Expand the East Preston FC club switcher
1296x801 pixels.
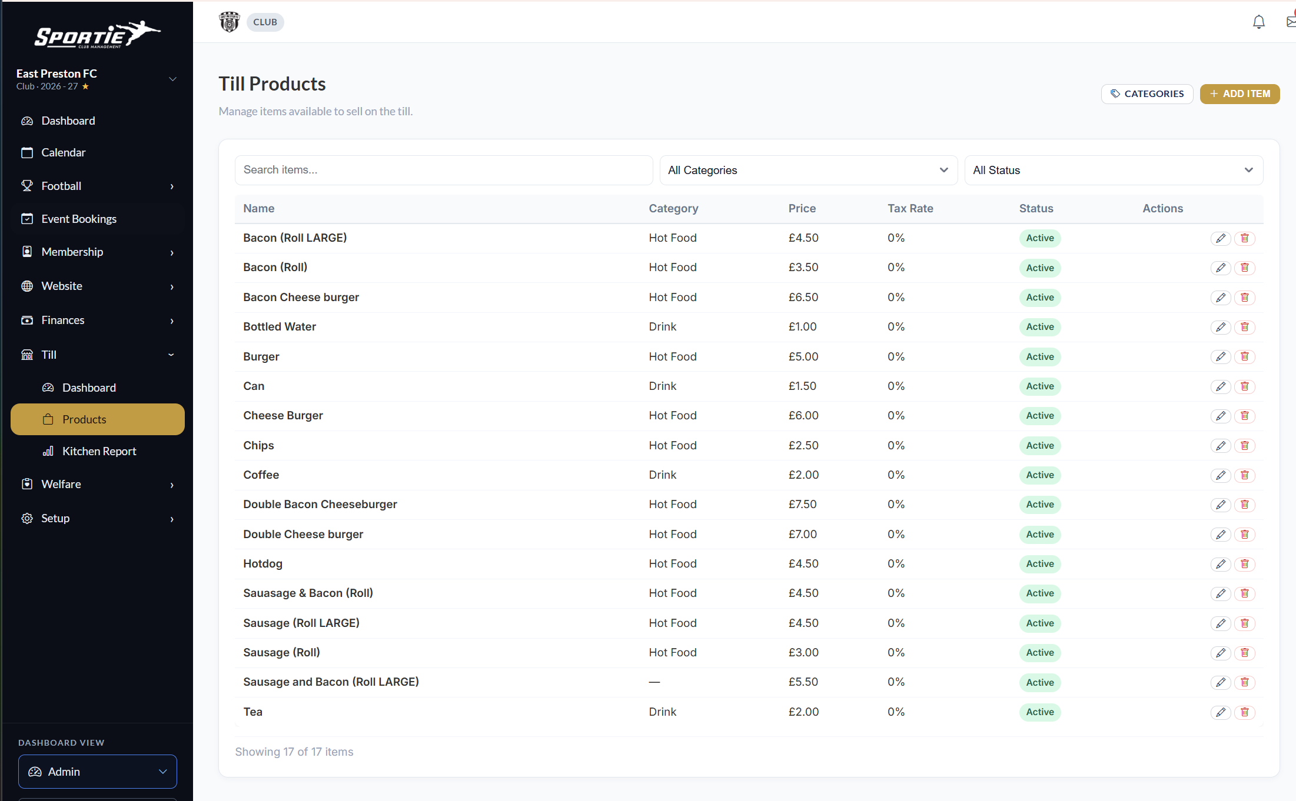97,79
